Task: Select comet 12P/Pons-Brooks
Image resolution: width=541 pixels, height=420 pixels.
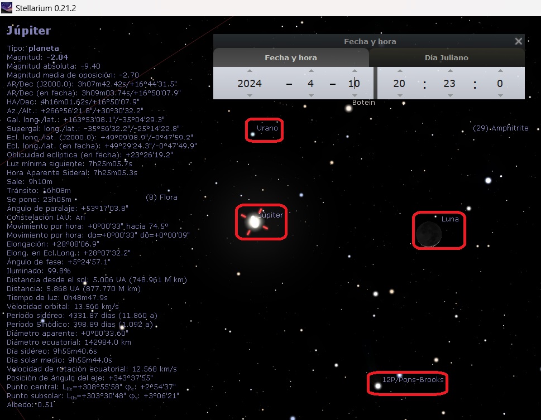Action: point(378,385)
